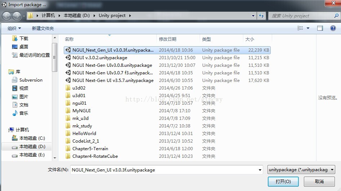
Task: Toggle the preview pane button
Action: tap(320, 28)
